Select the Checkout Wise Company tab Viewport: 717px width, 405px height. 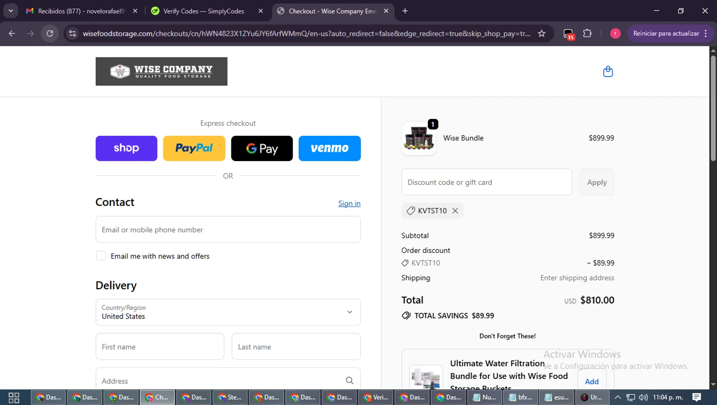pyautogui.click(x=332, y=11)
